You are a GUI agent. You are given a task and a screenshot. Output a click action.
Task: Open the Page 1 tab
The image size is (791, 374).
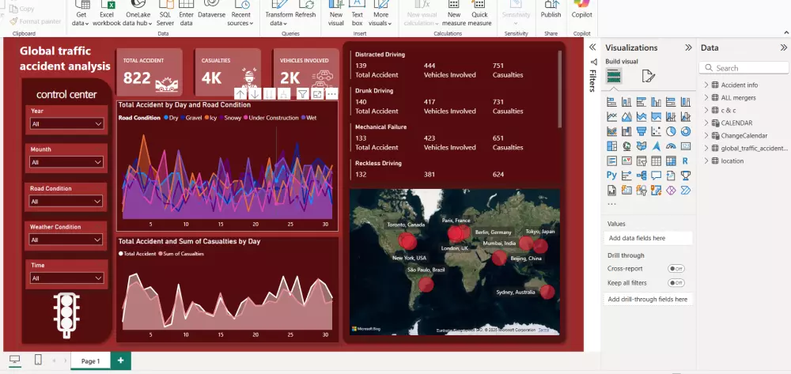pyautogui.click(x=91, y=361)
